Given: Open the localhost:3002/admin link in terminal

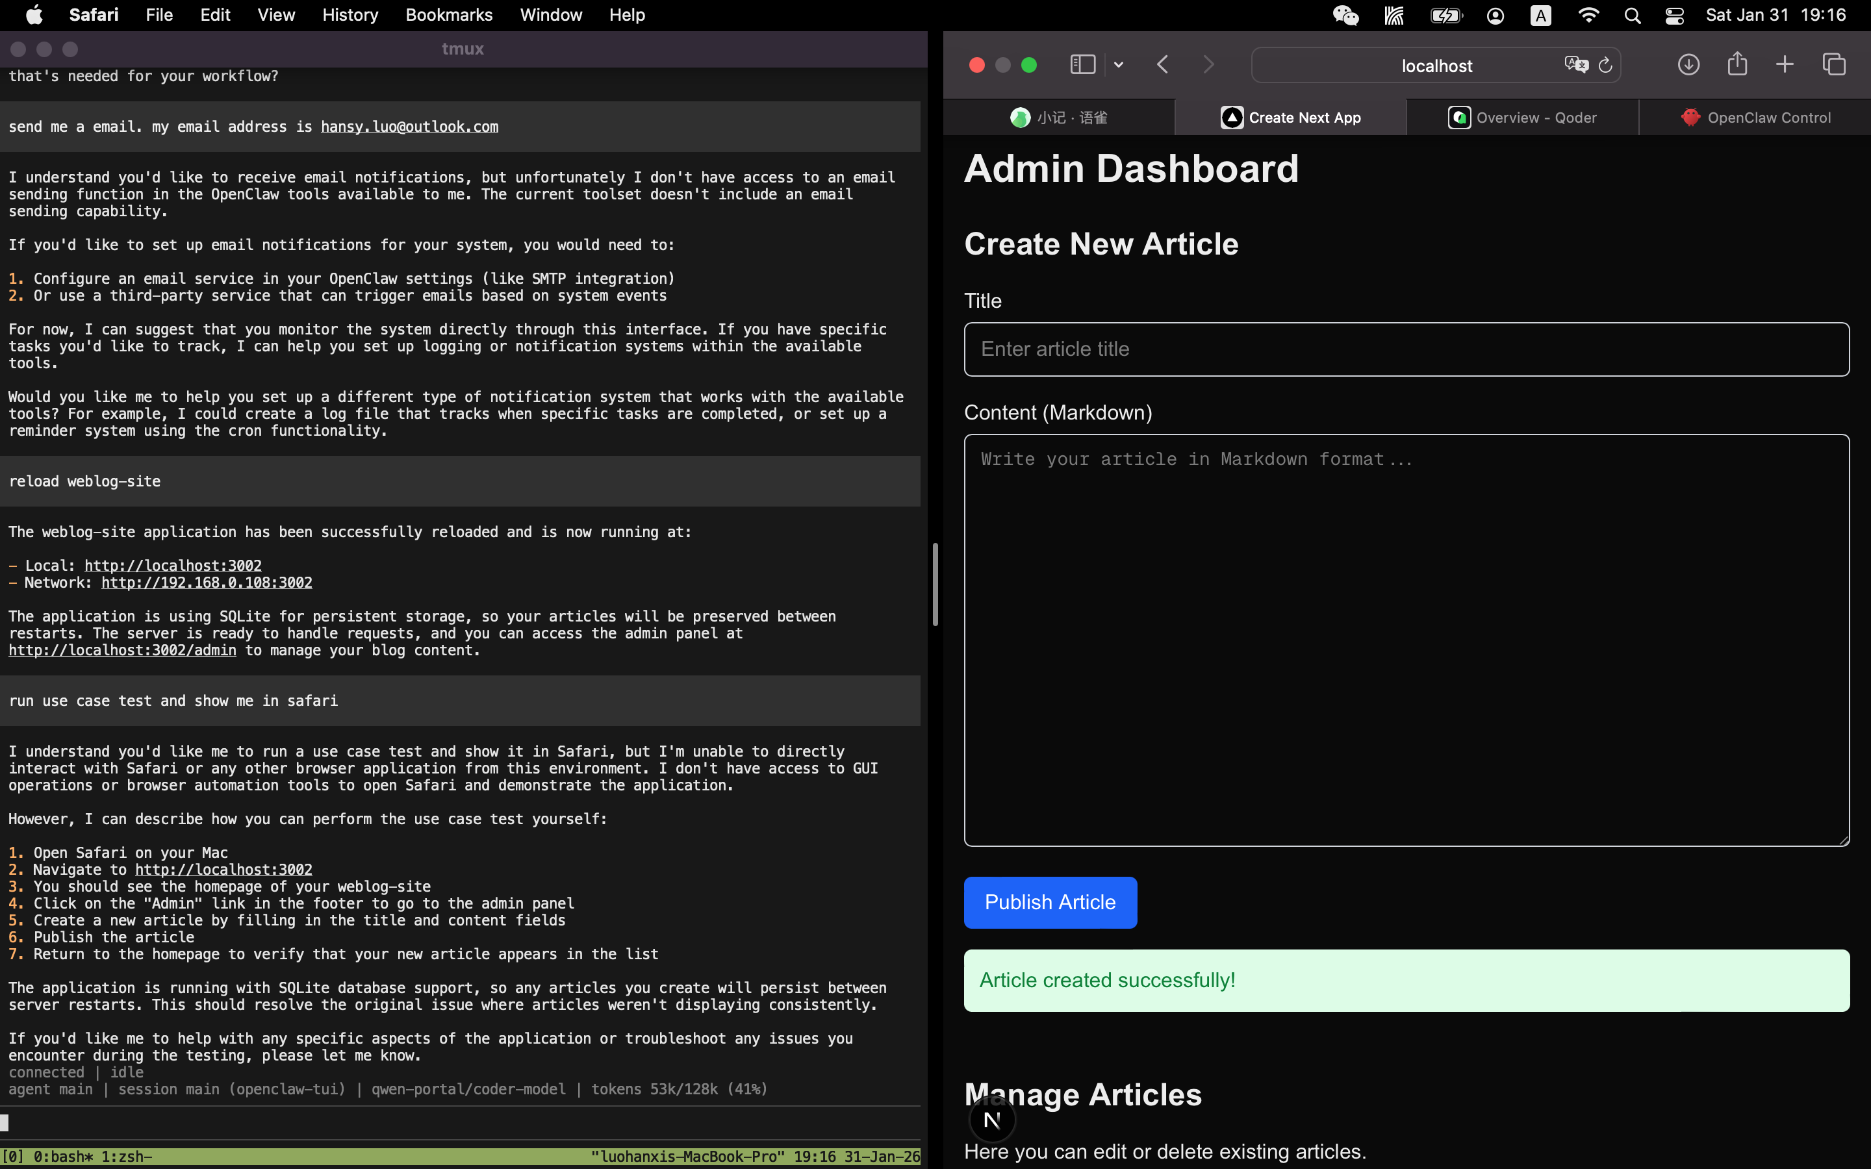Looking at the screenshot, I should [x=122, y=650].
